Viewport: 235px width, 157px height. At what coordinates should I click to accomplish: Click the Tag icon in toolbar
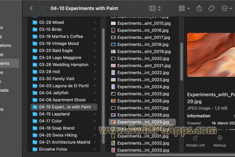click(x=211, y=9)
